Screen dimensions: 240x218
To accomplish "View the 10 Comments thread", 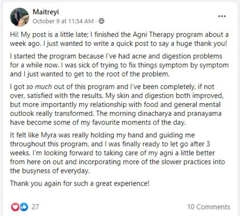I will (209, 207).
